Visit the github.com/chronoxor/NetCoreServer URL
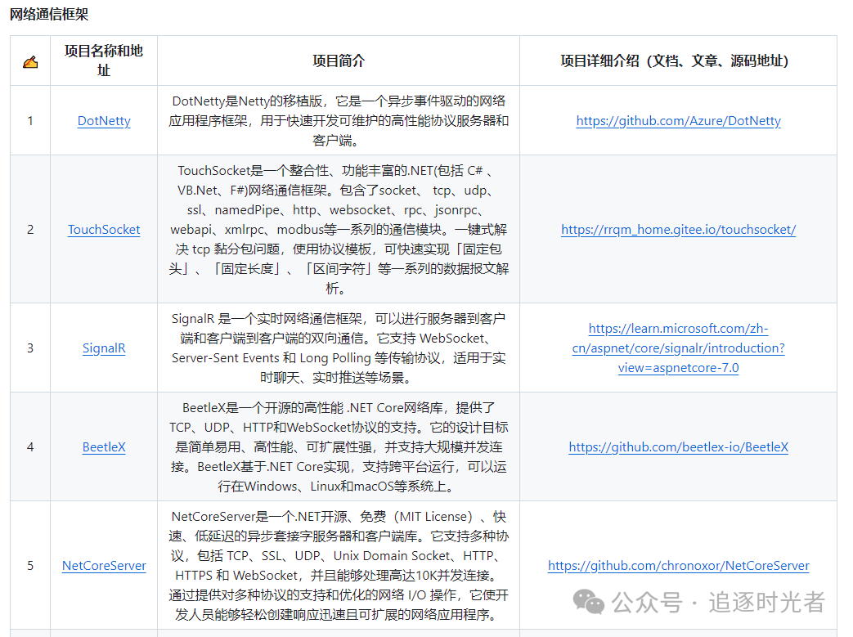 click(x=678, y=566)
